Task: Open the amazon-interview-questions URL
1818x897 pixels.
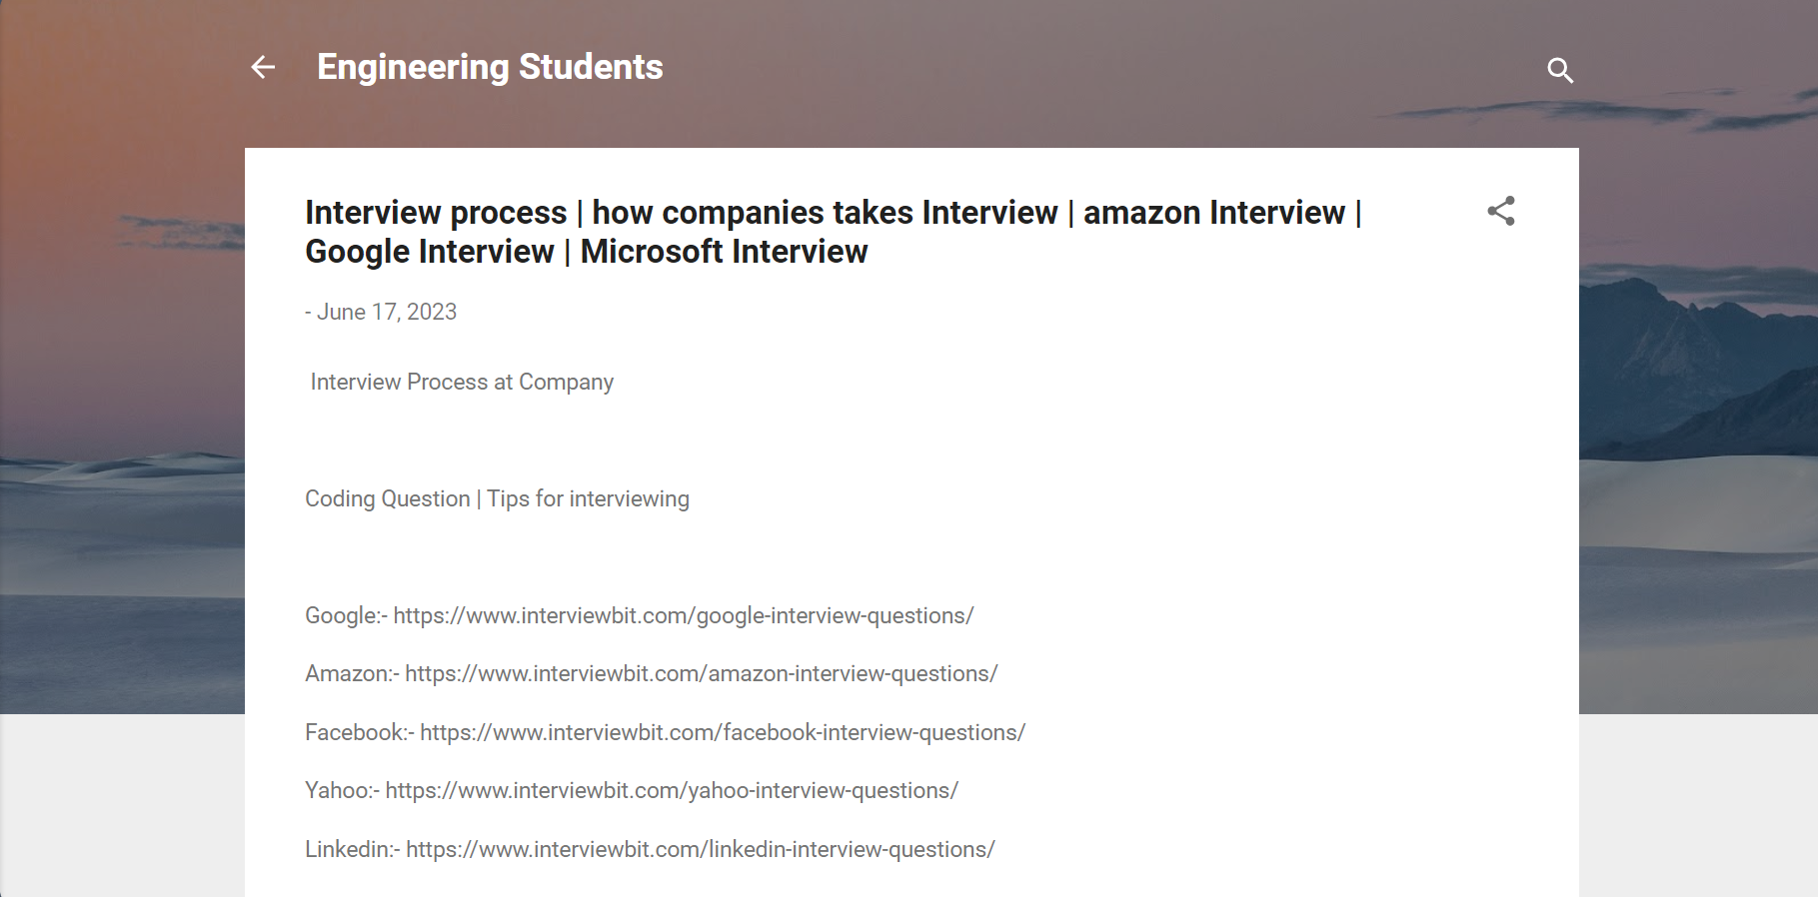Action: tap(702, 673)
